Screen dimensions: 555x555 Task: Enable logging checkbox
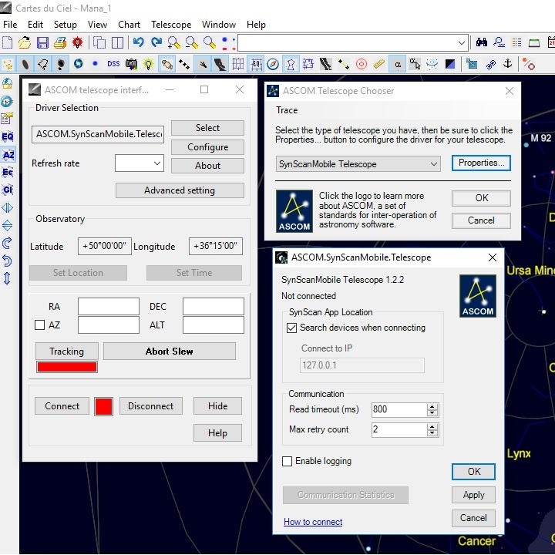coord(288,461)
